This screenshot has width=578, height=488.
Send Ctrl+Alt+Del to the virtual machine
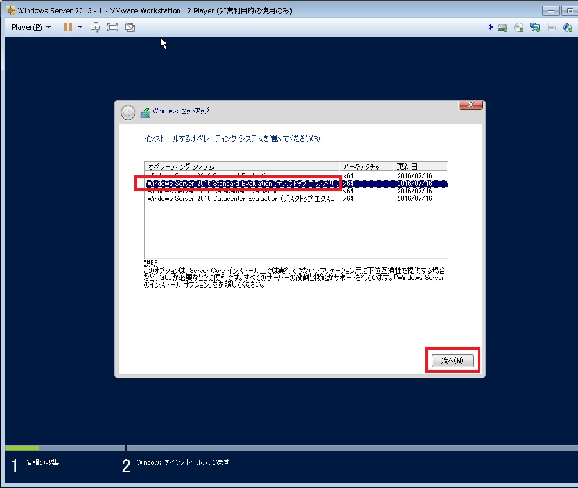click(x=95, y=27)
